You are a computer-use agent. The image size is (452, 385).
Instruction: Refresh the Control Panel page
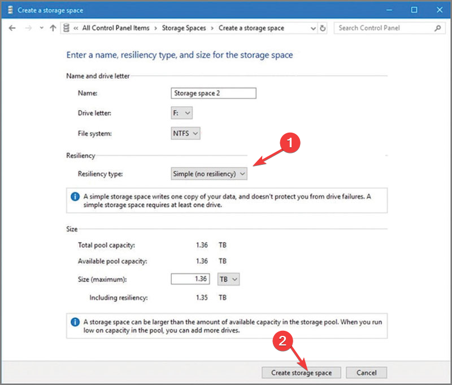tap(323, 28)
